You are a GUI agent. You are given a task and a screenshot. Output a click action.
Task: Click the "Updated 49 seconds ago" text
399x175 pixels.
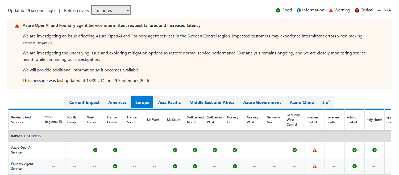[x=31, y=11]
